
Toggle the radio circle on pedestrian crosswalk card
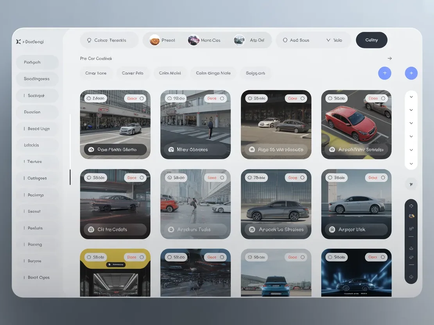coord(222,98)
